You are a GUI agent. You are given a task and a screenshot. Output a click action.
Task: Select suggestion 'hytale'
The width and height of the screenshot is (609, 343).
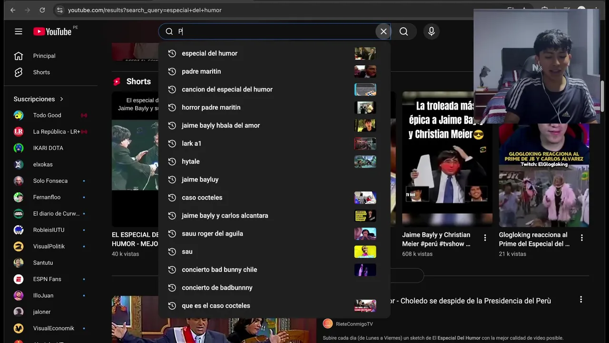click(x=275, y=161)
